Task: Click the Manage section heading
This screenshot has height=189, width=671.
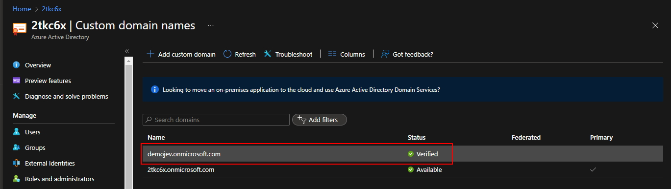Action: 25,115
